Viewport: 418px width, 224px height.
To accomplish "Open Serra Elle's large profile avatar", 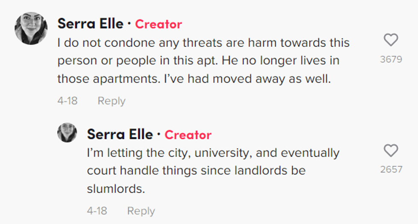I will [31, 28].
